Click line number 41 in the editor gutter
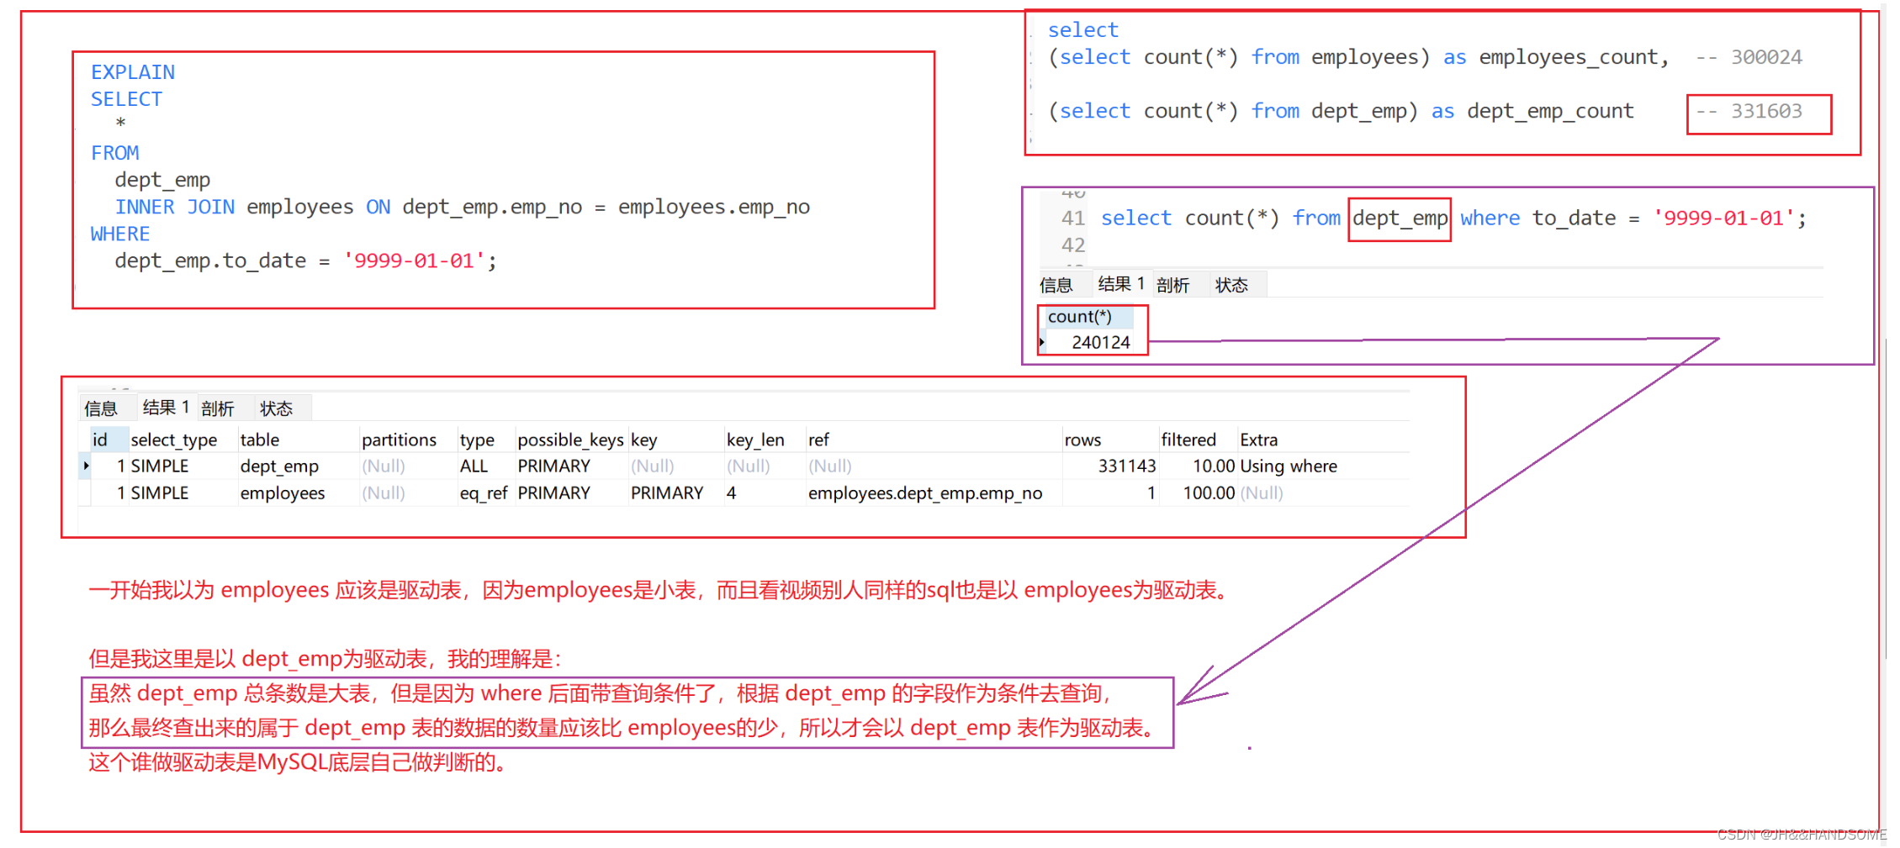1900x848 pixels. (1073, 219)
